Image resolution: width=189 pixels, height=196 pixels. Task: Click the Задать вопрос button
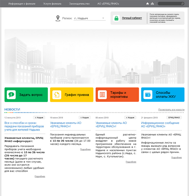(26, 95)
